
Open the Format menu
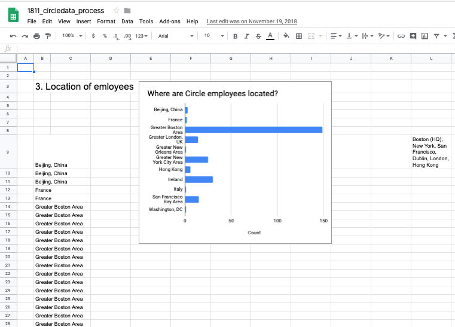(106, 22)
